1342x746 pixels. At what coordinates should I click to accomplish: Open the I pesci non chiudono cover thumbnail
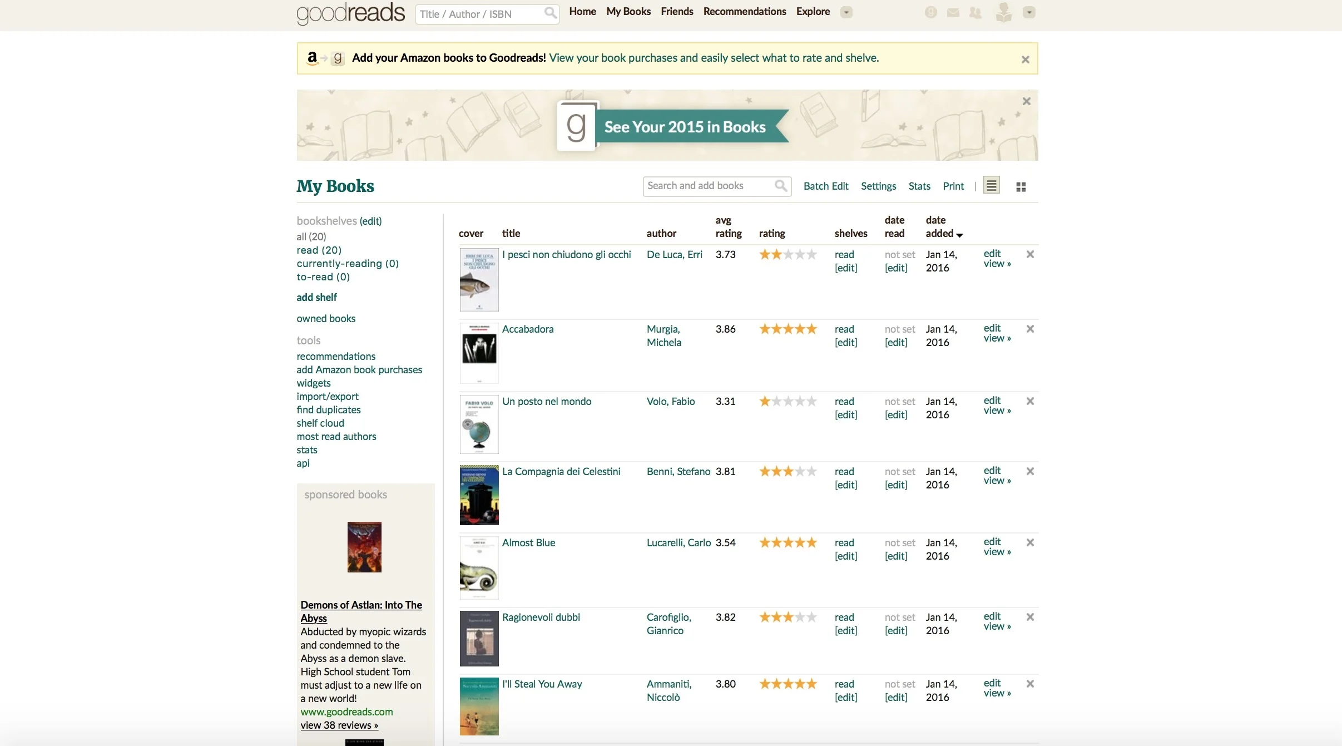pyautogui.click(x=479, y=280)
